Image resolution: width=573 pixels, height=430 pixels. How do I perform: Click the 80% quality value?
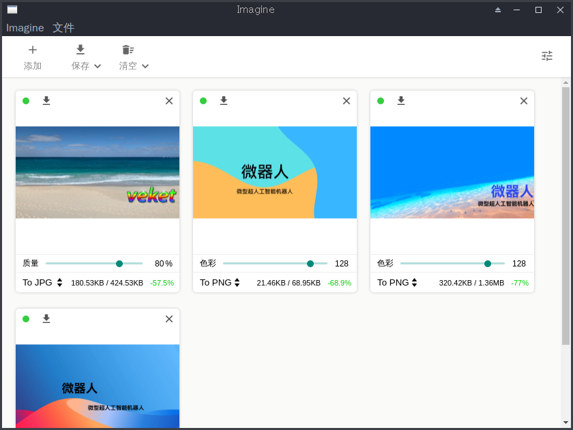pyautogui.click(x=163, y=264)
